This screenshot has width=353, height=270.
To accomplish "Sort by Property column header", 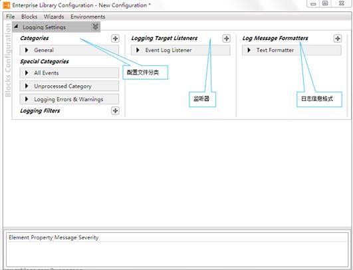I will (42, 237).
